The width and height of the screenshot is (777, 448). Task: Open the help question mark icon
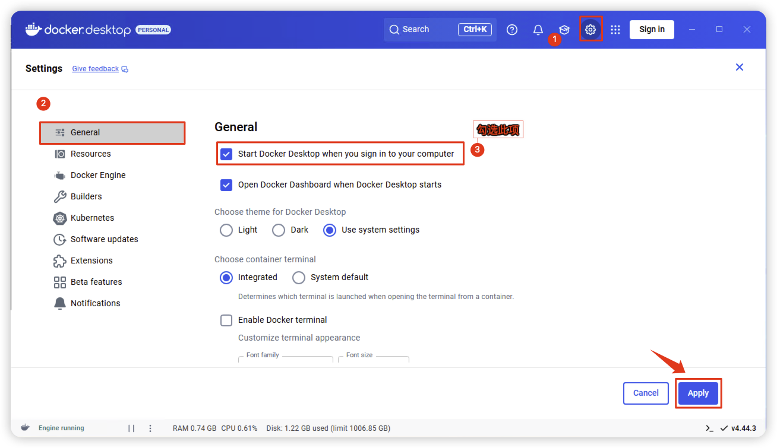click(x=512, y=30)
